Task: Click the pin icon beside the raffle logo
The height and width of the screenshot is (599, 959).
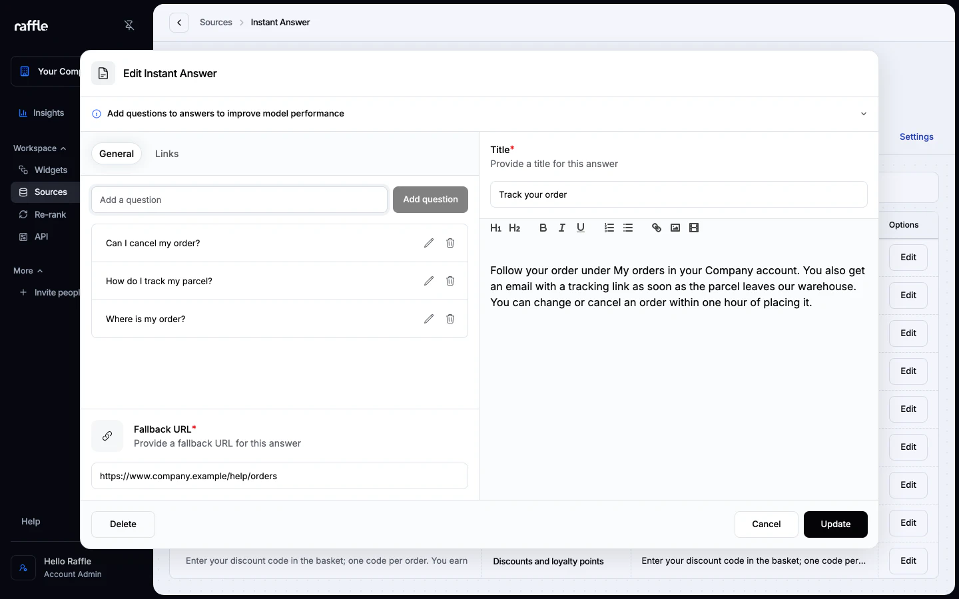Action: click(129, 25)
